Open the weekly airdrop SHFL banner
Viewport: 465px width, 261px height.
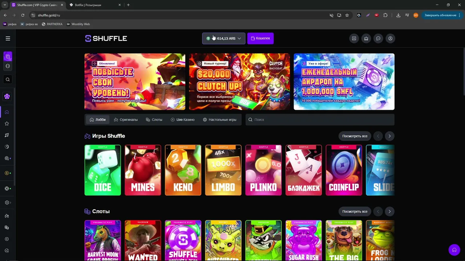point(344,82)
